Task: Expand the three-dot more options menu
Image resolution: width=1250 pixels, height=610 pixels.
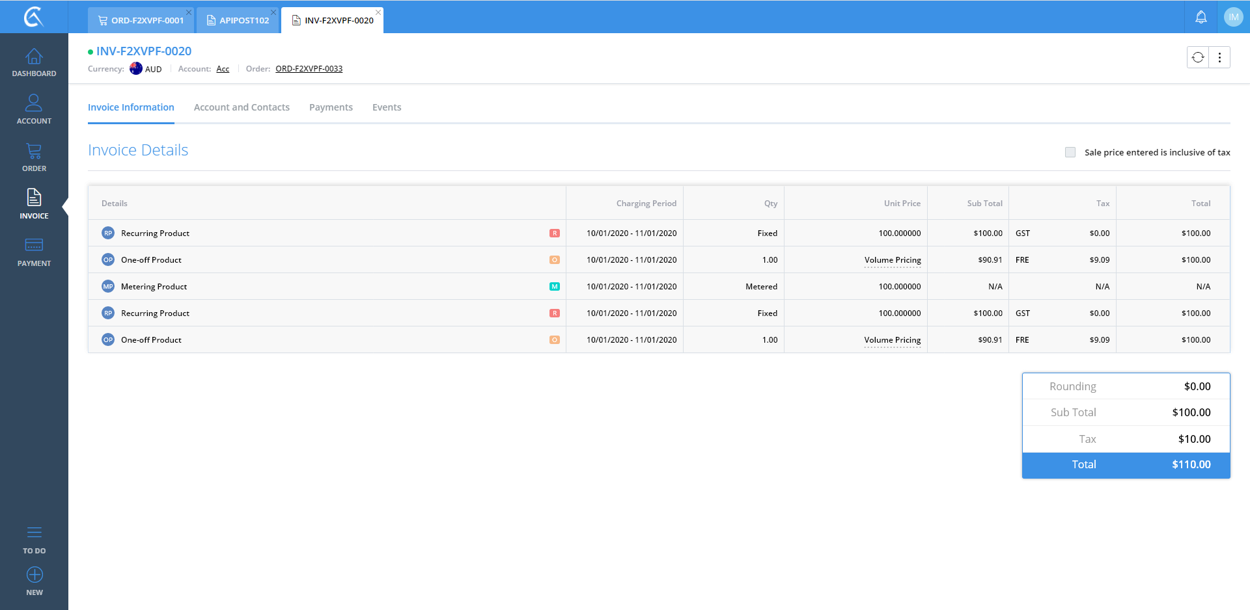Action: pos(1219,57)
